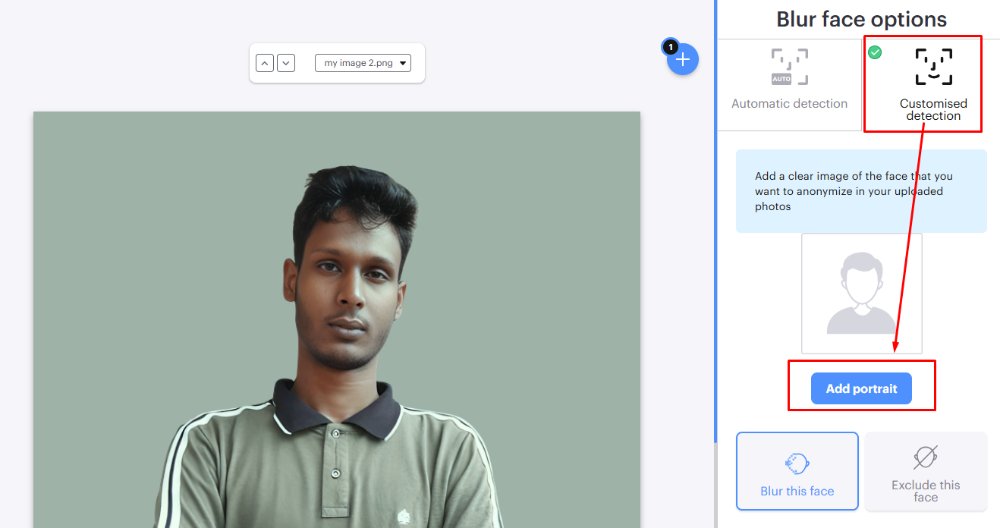Click the notification badge showing 1

pos(671,46)
